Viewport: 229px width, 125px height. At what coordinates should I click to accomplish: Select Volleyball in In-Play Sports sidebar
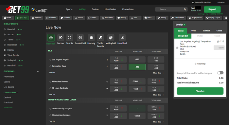pyautogui.click(x=12, y=60)
